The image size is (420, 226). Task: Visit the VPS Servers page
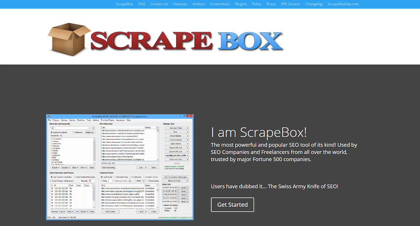tap(290, 4)
